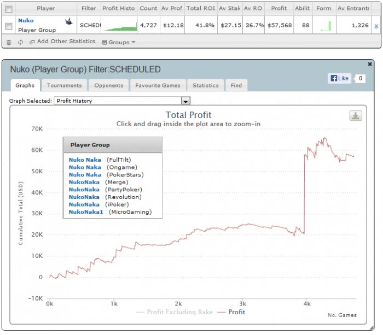This screenshot has width=383, height=335.
Task: Click the refresh icon beside trash
Action: tap(21, 42)
